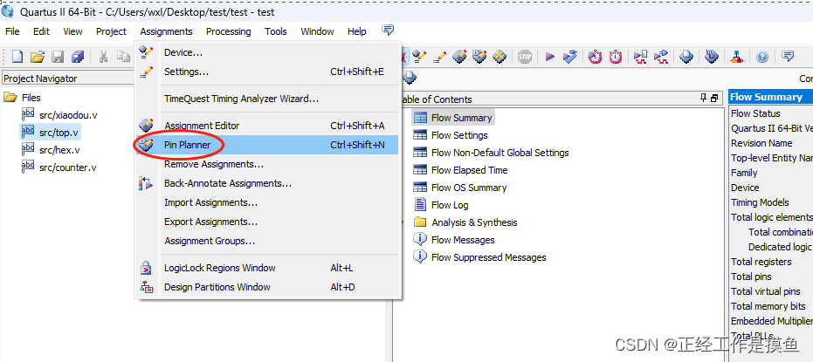Image resolution: width=813 pixels, height=362 pixels.
Task: Click the system builder hierarchy toolbar icon
Action: 736,56
